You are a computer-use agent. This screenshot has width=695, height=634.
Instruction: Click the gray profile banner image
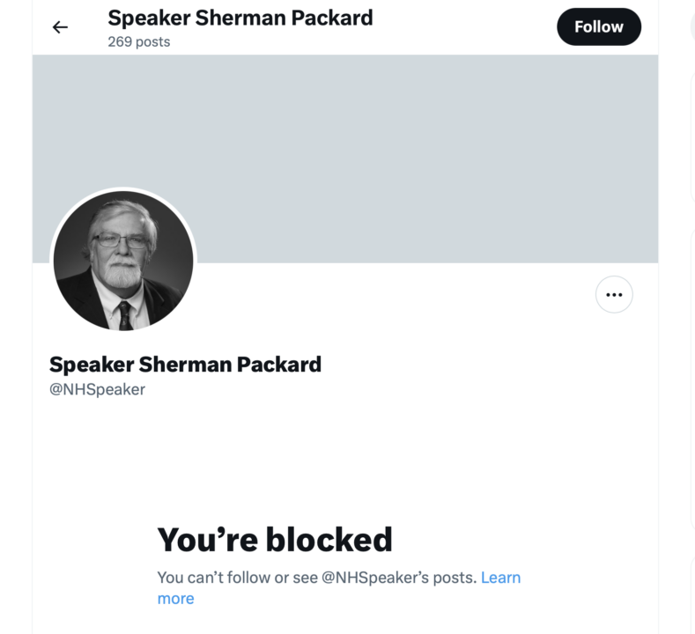tap(396, 132)
